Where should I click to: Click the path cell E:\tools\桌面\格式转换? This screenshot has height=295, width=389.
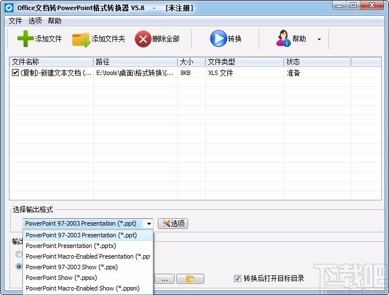(x=135, y=73)
